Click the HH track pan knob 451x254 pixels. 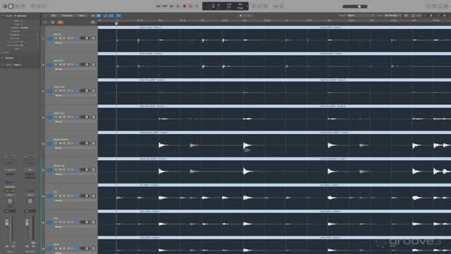94,196
